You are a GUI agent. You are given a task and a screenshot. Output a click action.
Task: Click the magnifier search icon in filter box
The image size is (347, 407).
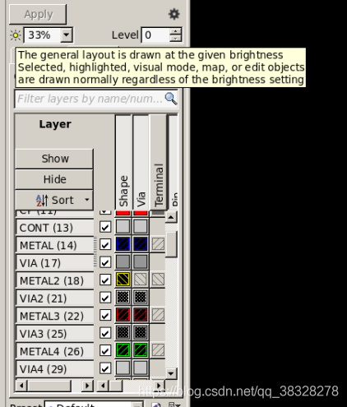(x=171, y=99)
